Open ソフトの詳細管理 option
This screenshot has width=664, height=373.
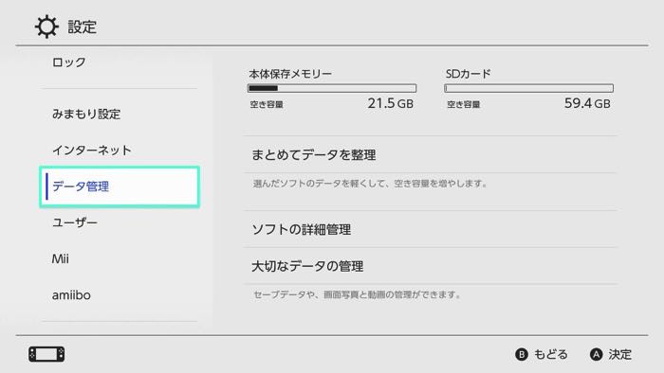430,229
